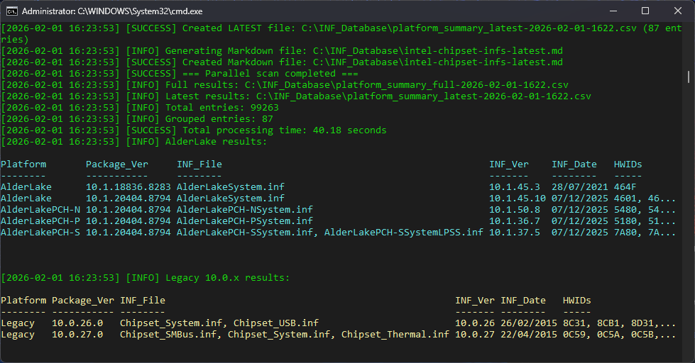Click the 464F hardware ID value

click(x=625, y=187)
